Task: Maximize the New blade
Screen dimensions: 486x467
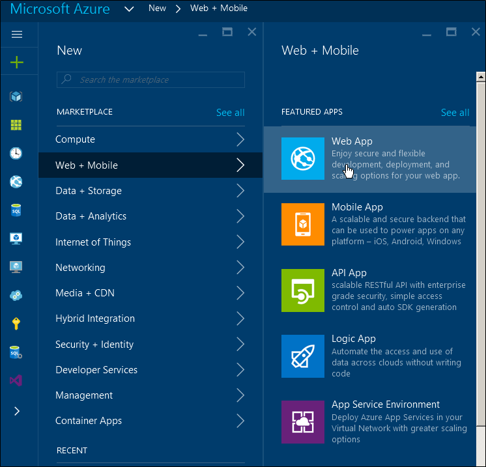Action: click(227, 32)
